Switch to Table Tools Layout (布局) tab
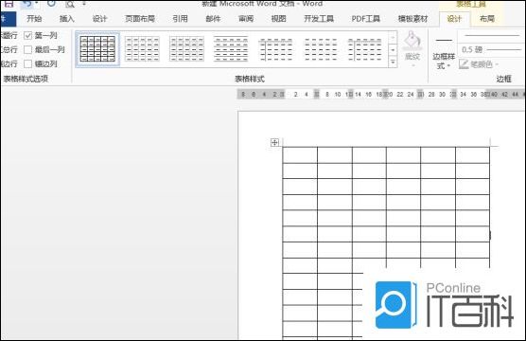Viewport: 526px width, 341px height. (x=487, y=19)
